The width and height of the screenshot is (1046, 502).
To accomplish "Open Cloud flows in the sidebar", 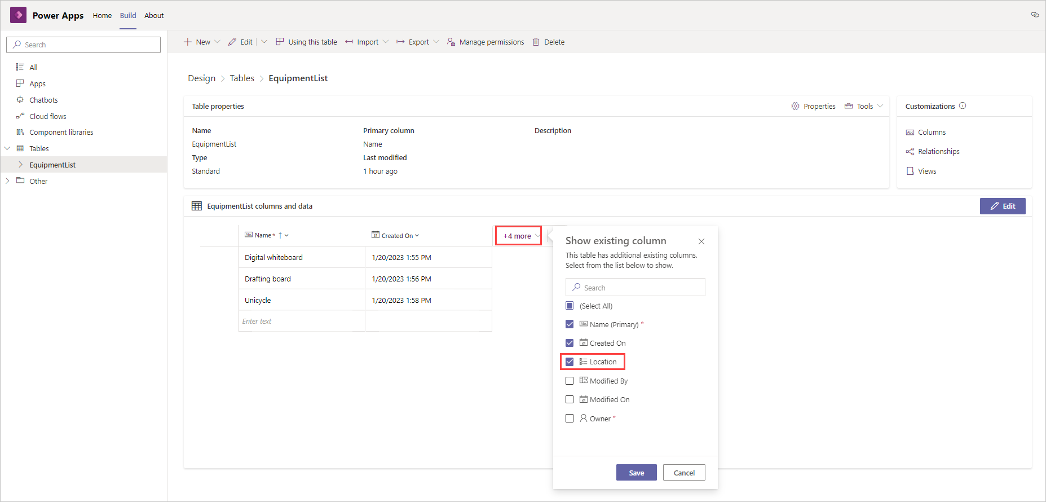I will 47,116.
